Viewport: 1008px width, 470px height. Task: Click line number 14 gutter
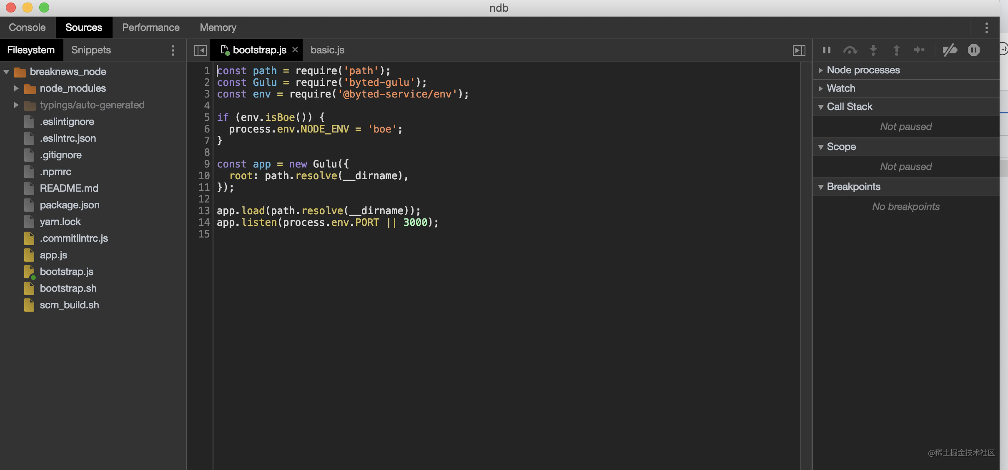point(204,222)
